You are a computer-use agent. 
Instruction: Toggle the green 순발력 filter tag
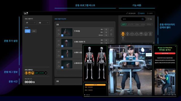tap(124, 24)
